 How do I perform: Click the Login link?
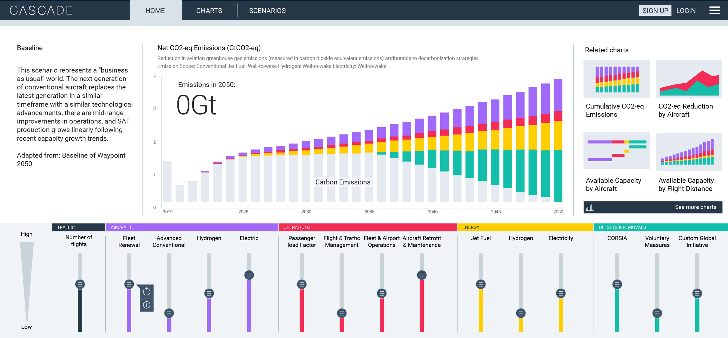(x=686, y=11)
